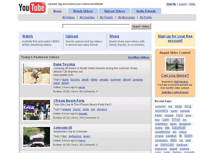214x153 pixels.
Task: Open the Harvo uploader link
Action: pos(82,141)
